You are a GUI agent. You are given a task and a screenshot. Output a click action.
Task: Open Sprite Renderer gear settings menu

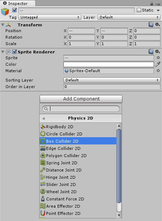(157, 52)
